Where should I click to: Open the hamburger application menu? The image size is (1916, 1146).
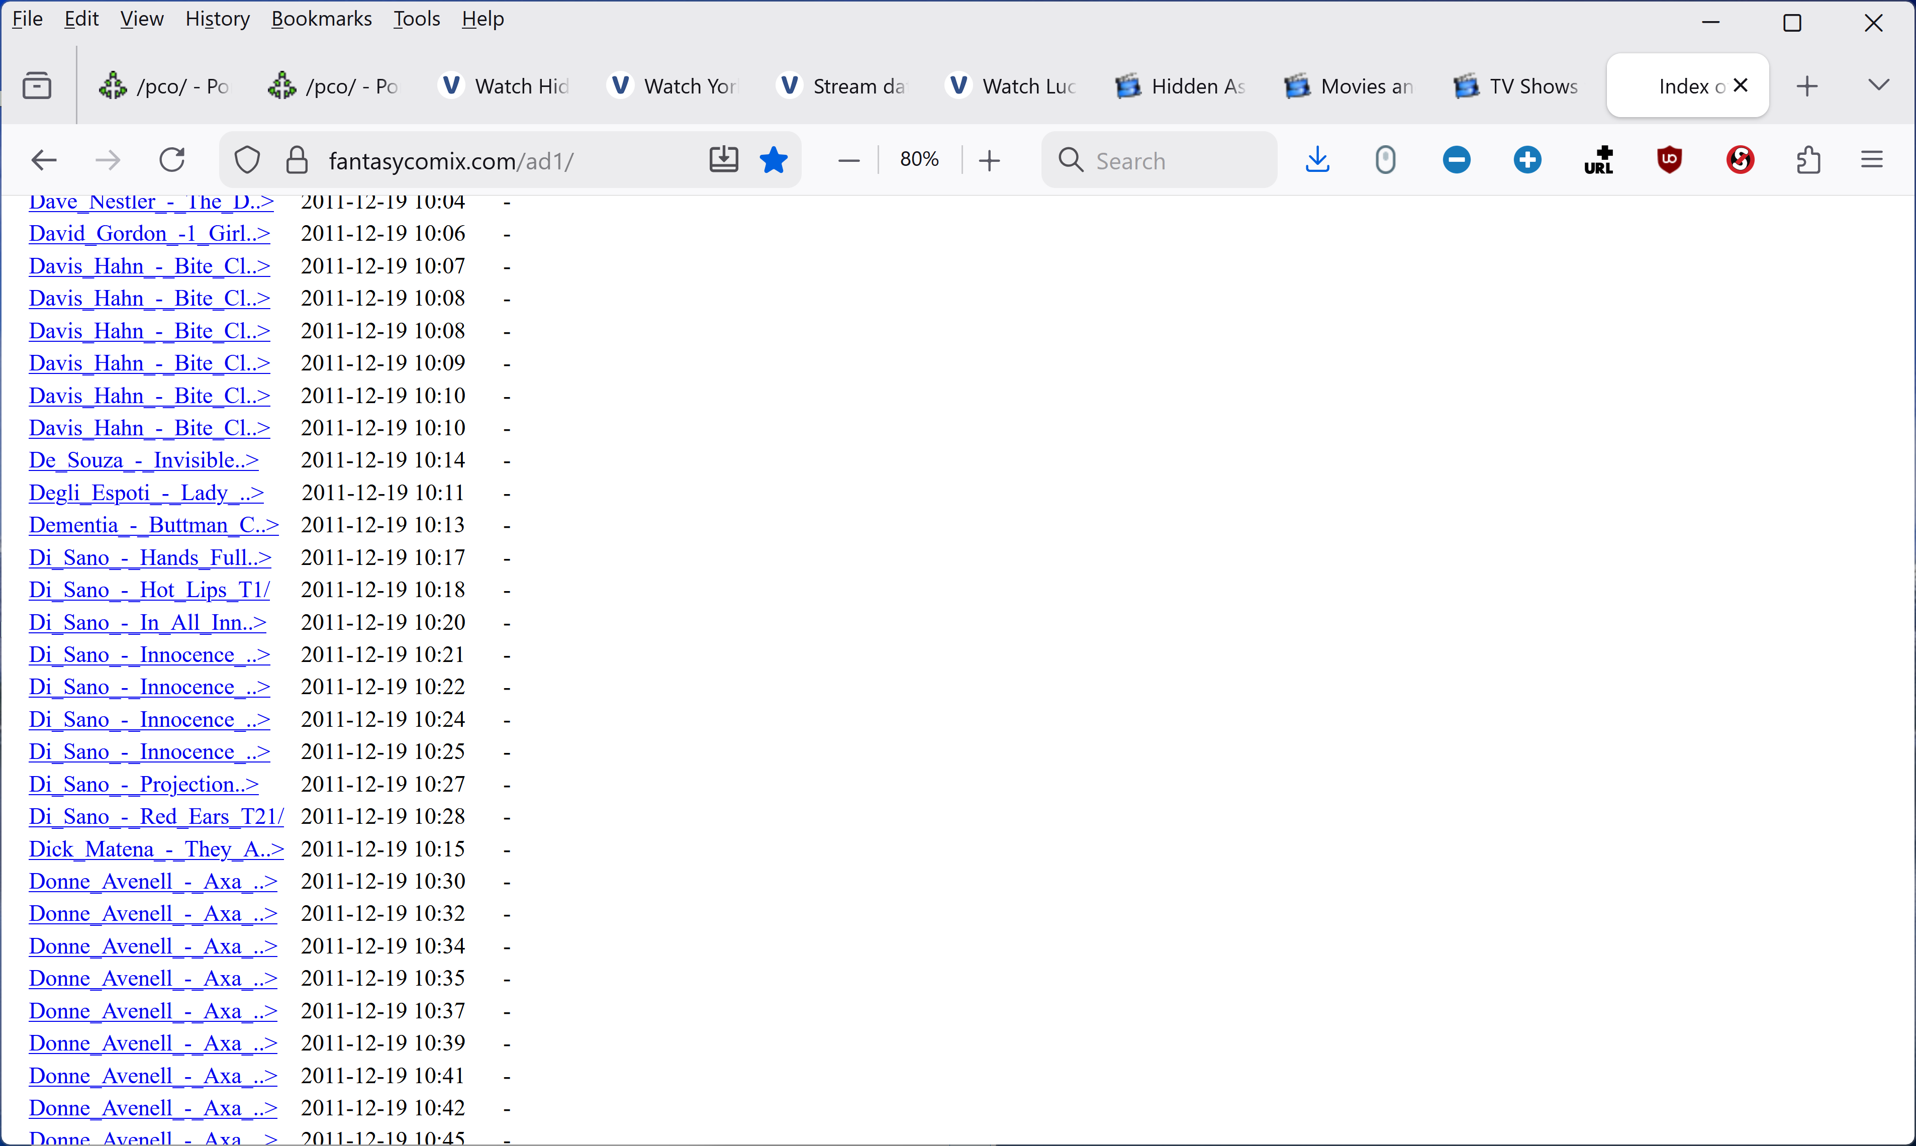coord(1871,160)
